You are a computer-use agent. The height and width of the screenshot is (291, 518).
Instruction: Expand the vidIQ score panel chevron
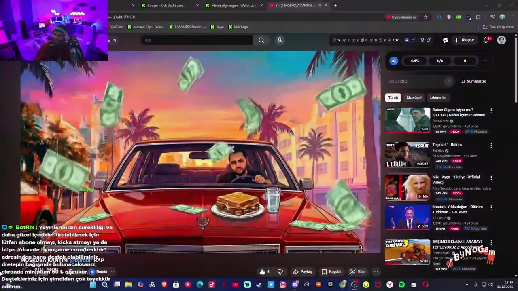coord(485,61)
